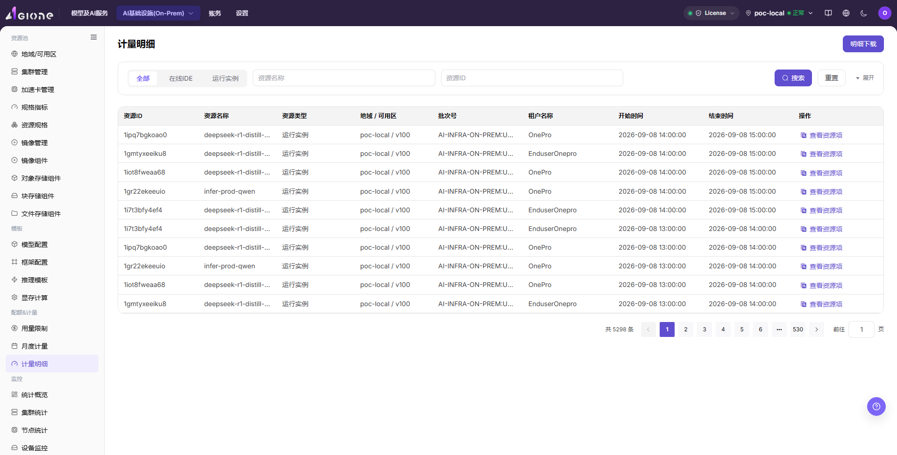Click the 批次号 column header

447,116
